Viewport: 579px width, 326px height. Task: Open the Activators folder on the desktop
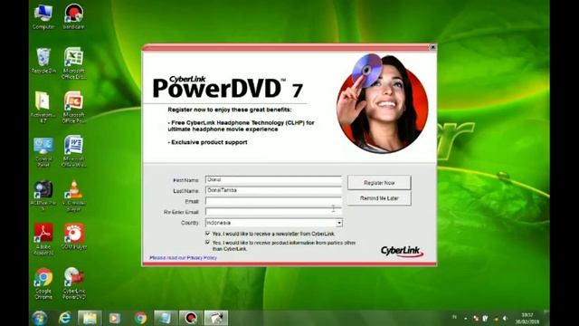[x=43, y=107]
